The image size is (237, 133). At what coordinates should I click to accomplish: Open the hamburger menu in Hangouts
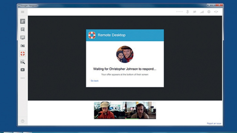point(22,12)
